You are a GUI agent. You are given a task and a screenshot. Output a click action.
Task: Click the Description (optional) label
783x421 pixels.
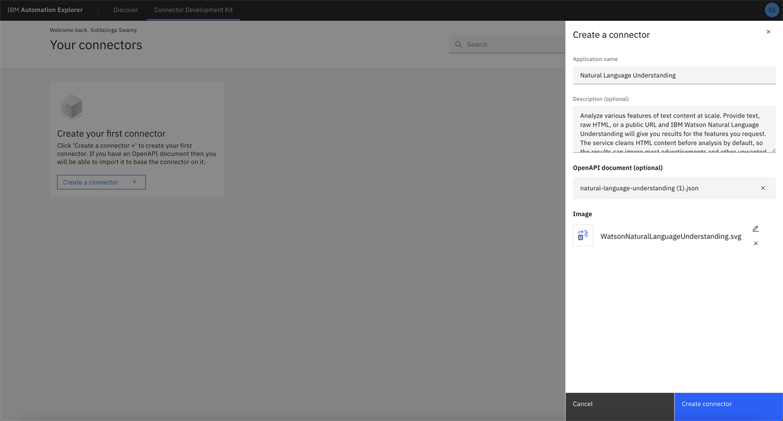coord(601,99)
